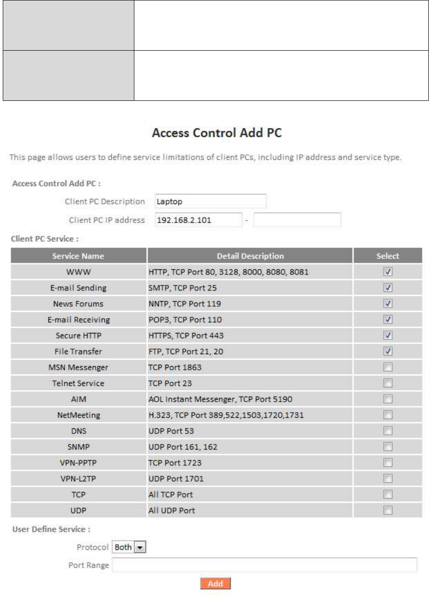The width and height of the screenshot is (432, 595).
Task: Select the All TCP Port checkbox
Action: click(388, 495)
